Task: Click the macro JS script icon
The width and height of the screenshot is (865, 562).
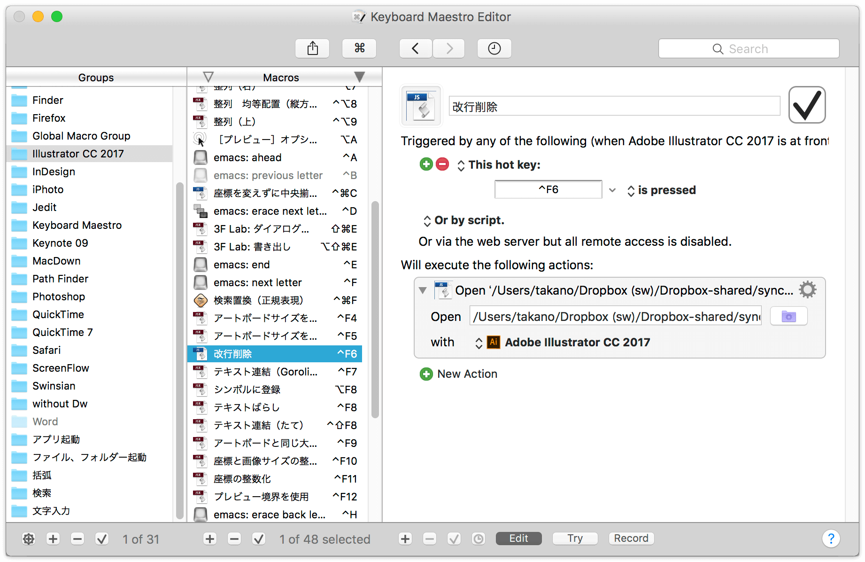Action: tap(421, 106)
